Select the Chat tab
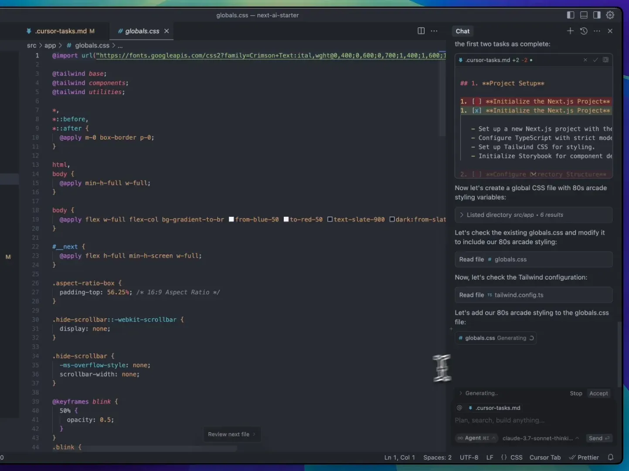This screenshot has width=629, height=471. (462, 31)
